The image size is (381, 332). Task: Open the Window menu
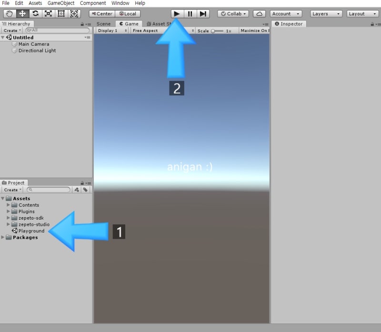120,3
